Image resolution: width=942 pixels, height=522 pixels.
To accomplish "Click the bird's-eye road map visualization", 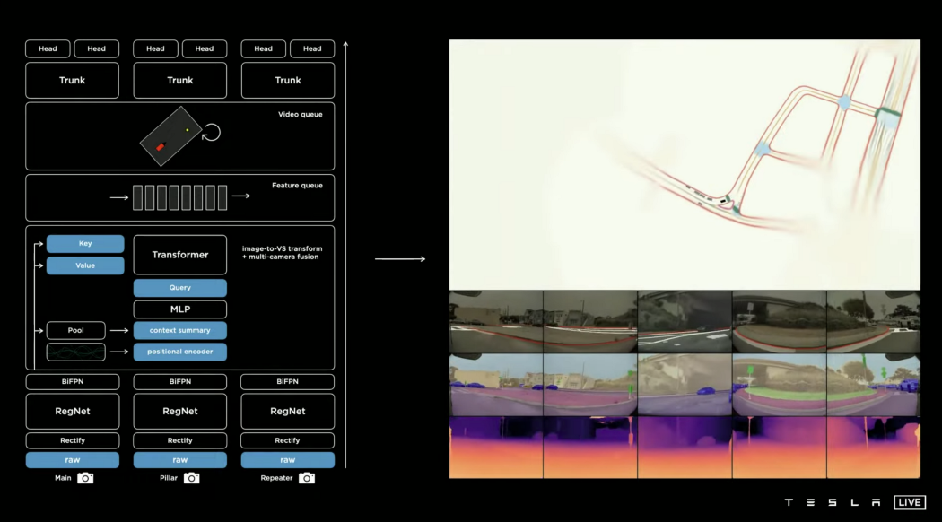I will [685, 165].
